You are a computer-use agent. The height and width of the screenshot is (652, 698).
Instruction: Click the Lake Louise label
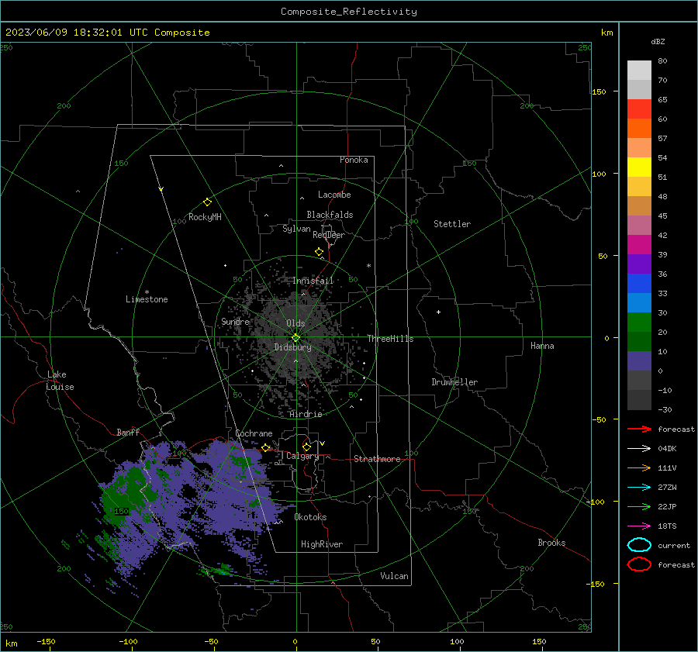click(x=60, y=381)
